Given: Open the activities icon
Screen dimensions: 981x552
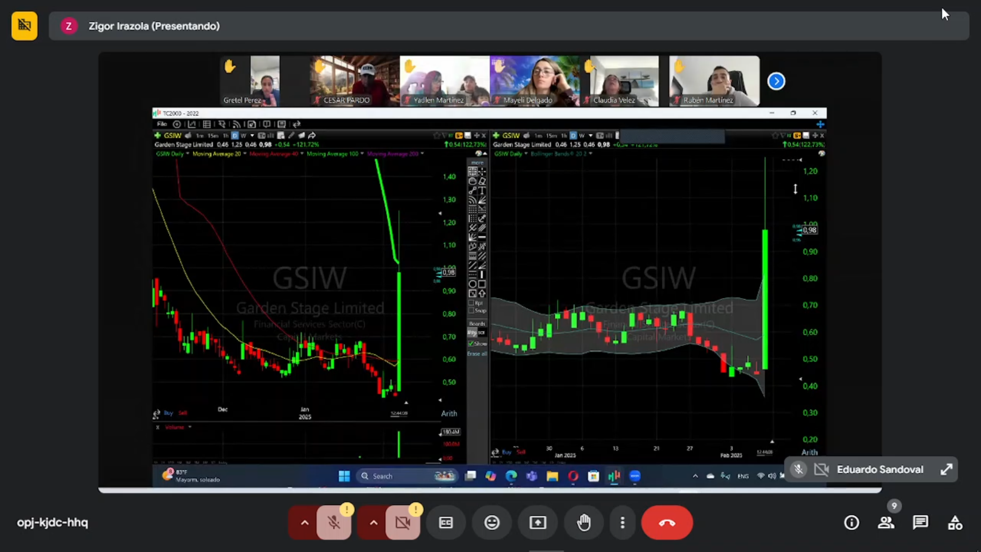Looking at the screenshot, I should tap(954, 522).
